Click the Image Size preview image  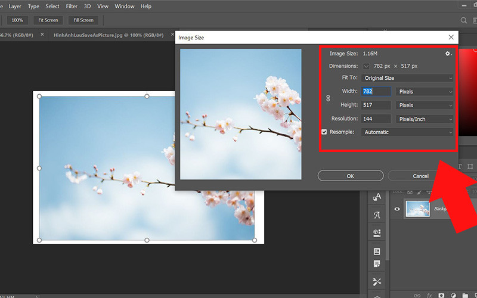click(241, 114)
